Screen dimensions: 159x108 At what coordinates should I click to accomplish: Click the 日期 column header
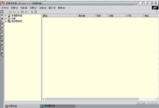(116, 16)
